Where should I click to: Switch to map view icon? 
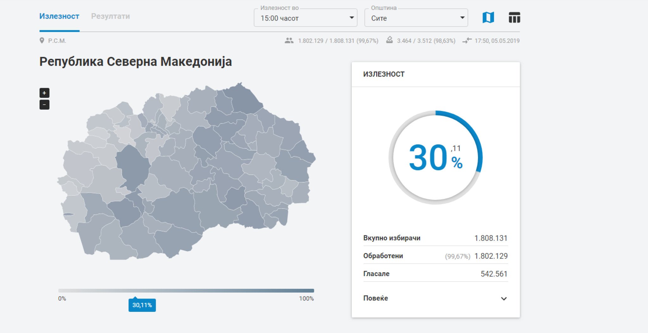click(488, 17)
